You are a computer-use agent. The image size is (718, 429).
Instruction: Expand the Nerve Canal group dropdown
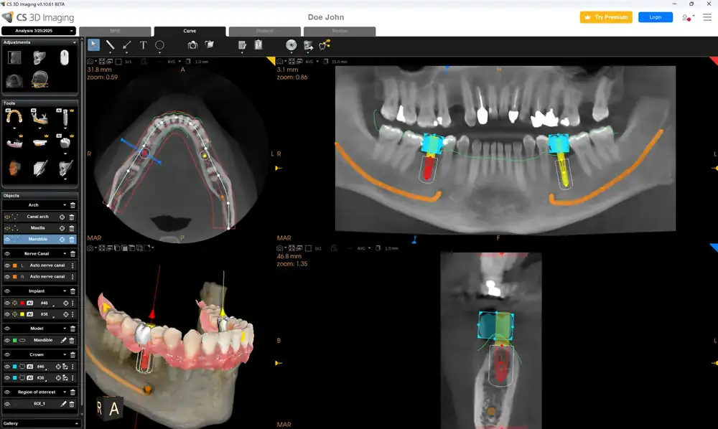tap(65, 253)
